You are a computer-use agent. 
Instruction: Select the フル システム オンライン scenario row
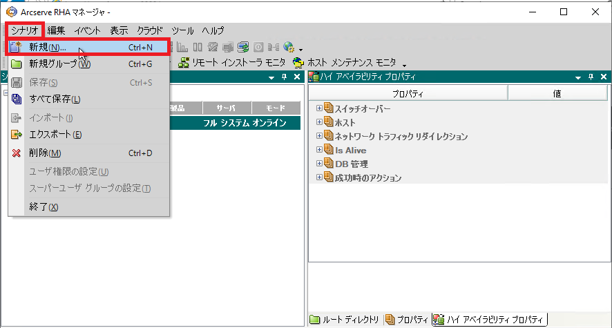235,123
